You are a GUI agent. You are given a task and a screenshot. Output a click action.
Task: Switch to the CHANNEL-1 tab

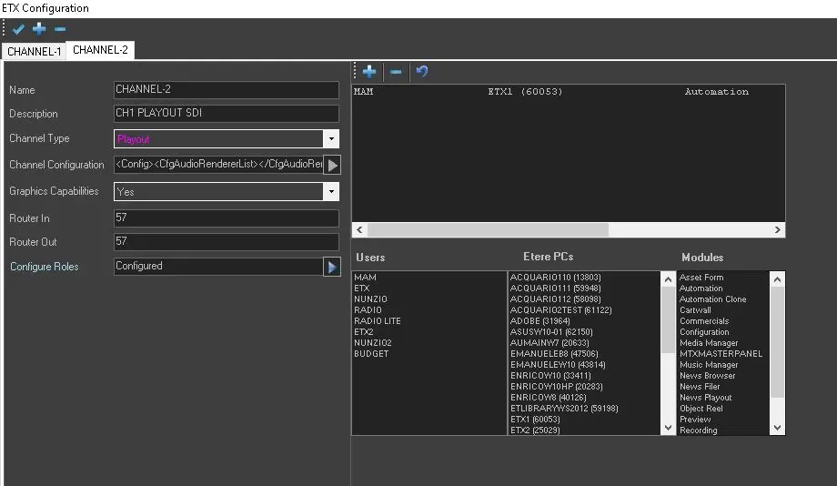click(x=34, y=51)
